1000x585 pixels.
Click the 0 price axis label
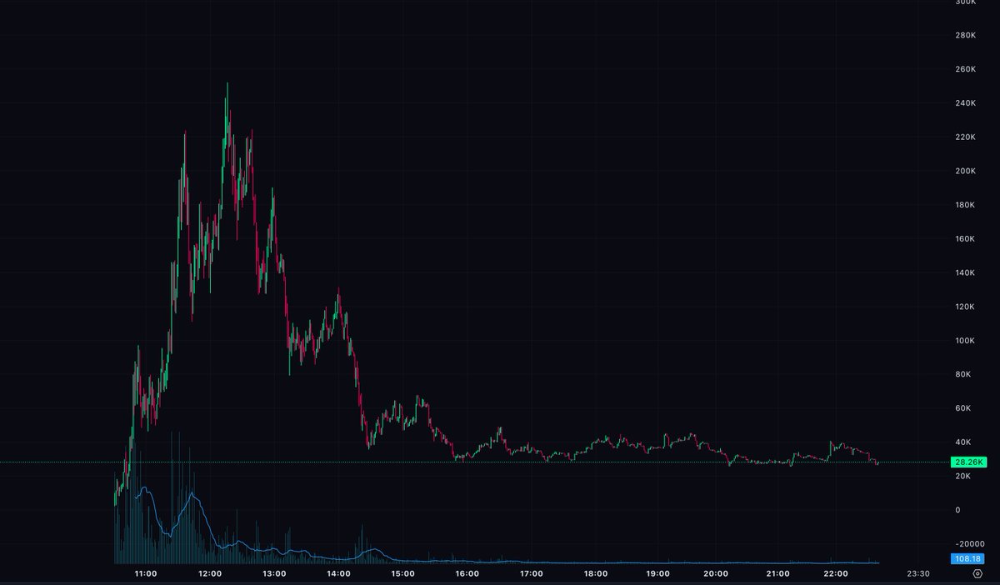957,510
